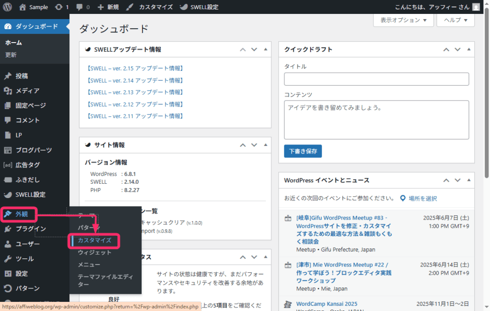
Task: Click the 下書き保存 button
Action: point(302,151)
